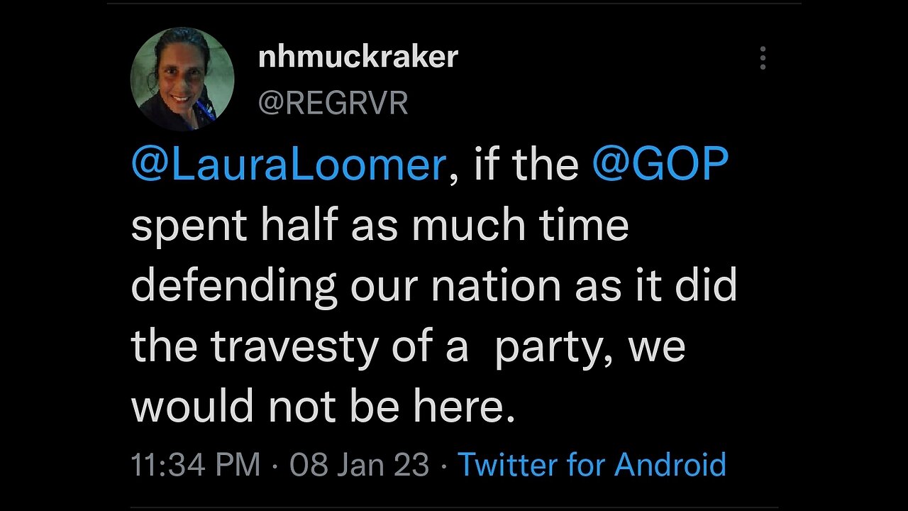Screen dimensions: 908x511
Task: Click the word "defending" in the tweet
Action: (234, 287)
